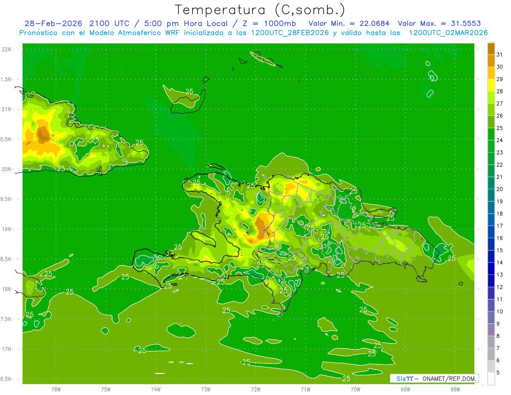The width and height of the screenshot is (511, 395).
Task: Pick the brown-orange swatch above 31 on the scale
Action: tap(491, 49)
